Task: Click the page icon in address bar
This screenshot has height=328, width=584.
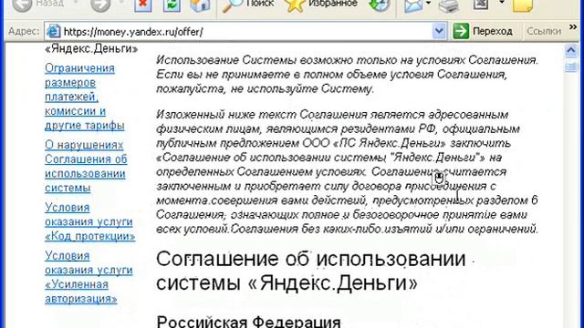Action: tap(53, 32)
